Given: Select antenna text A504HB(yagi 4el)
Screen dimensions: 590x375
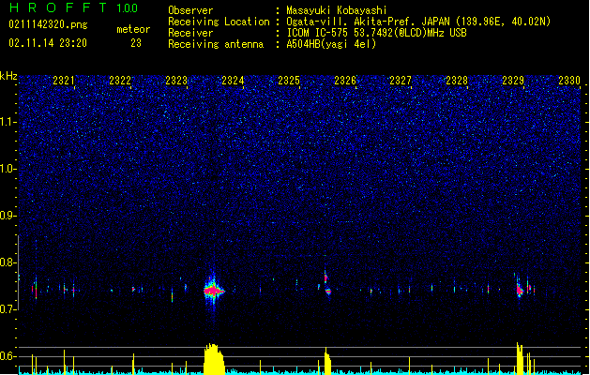Looking at the screenshot, I should 331,44.
